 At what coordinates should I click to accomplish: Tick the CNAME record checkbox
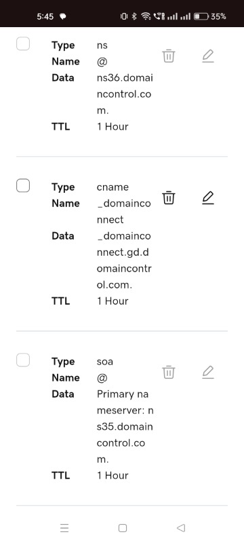pos(23,185)
